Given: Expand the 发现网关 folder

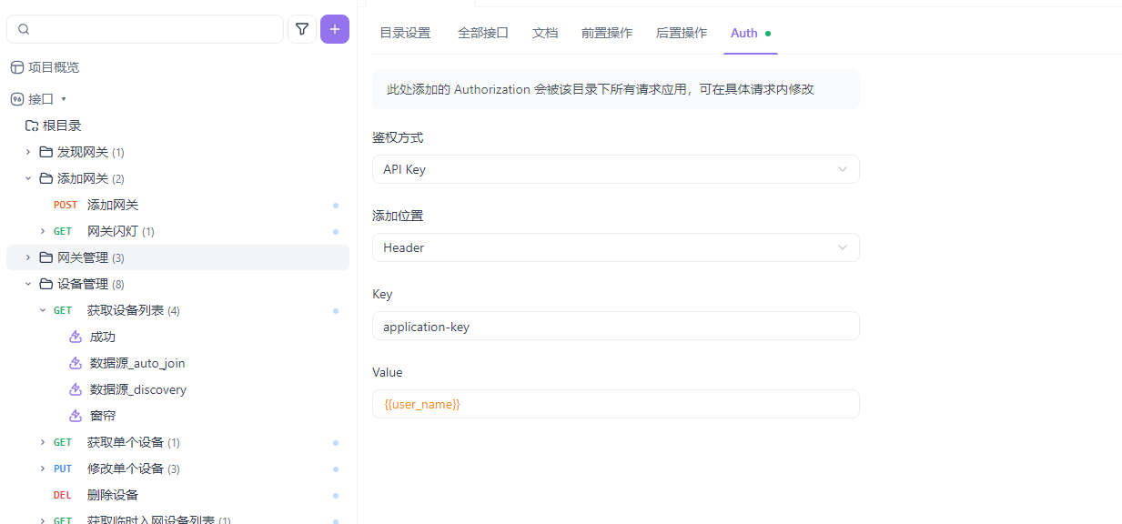Looking at the screenshot, I should tap(28, 152).
